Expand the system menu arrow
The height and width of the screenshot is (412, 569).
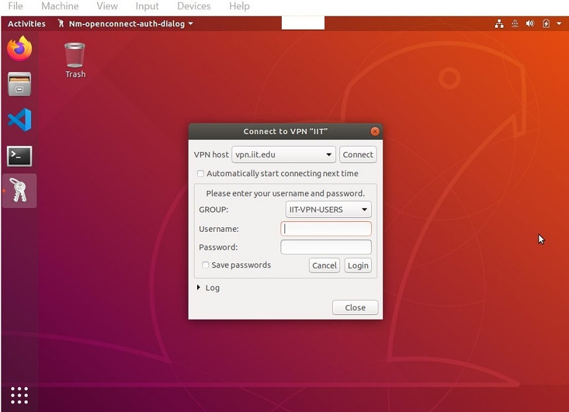(x=559, y=24)
